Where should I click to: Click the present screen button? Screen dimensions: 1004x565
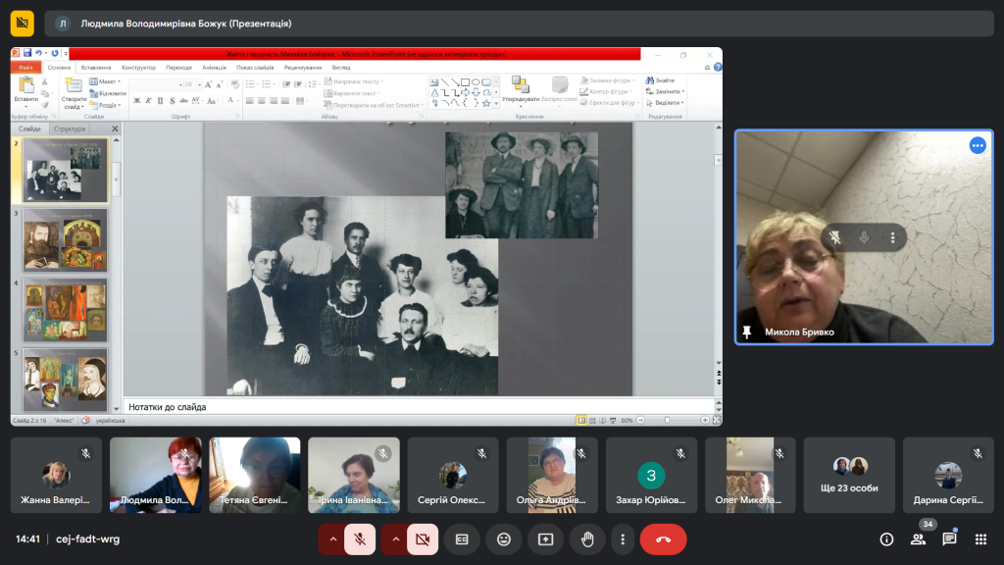545,539
